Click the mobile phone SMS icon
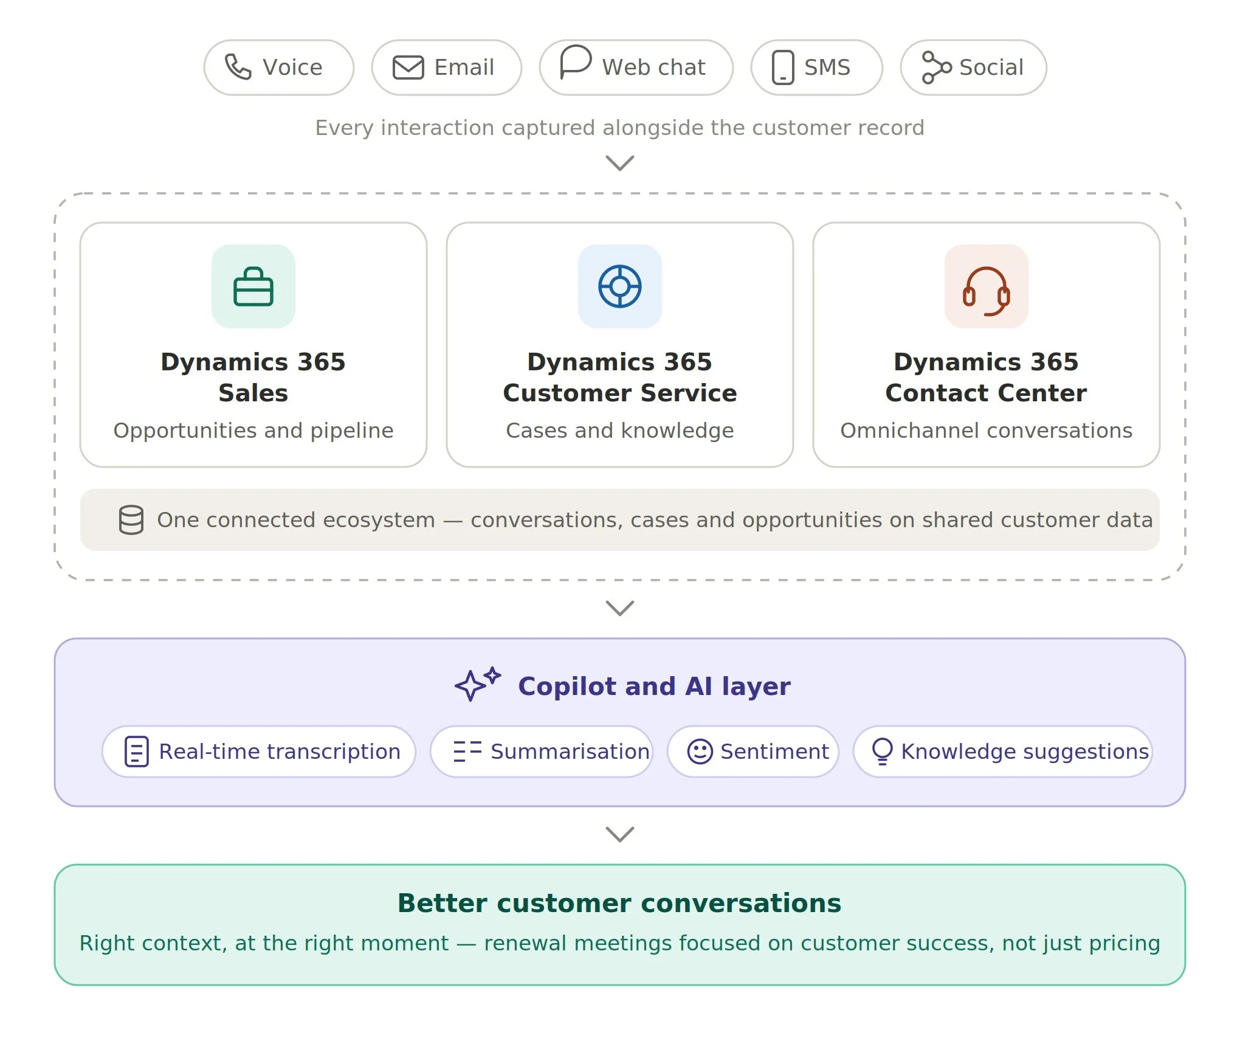The width and height of the screenshot is (1240, 1058). tap(783, 67)
